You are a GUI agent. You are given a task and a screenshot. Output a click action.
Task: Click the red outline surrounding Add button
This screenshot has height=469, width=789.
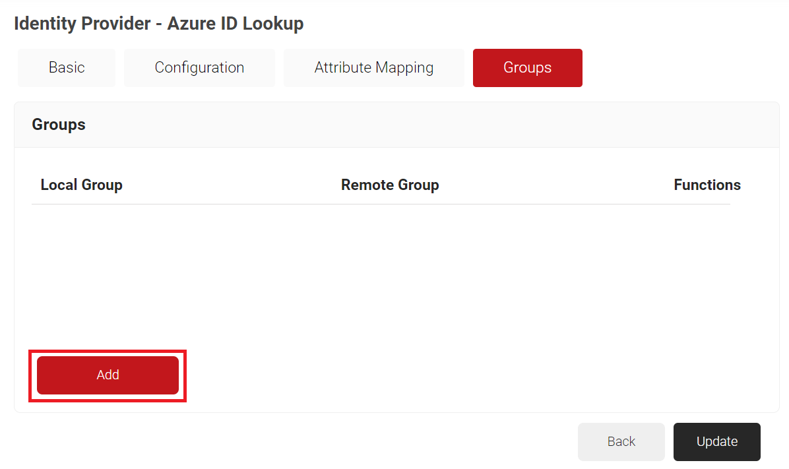[x=108, y=352]
